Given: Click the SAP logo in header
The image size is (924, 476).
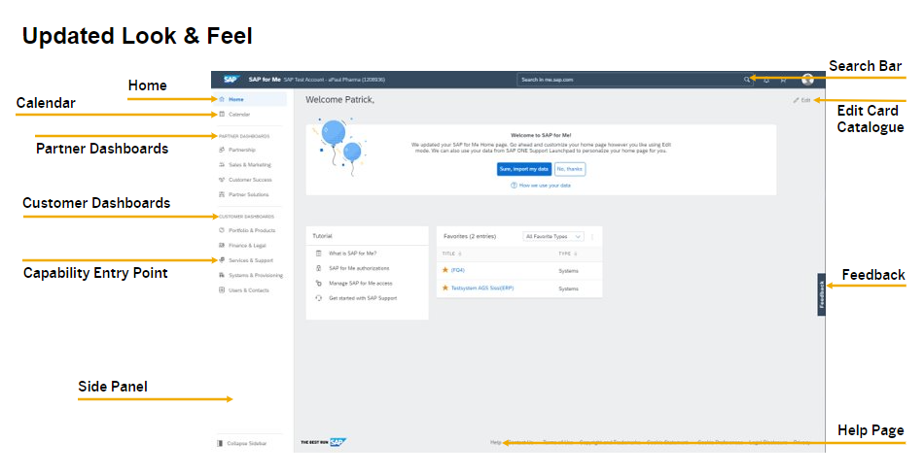Looking at the screenshot, I should click(231, 80).
